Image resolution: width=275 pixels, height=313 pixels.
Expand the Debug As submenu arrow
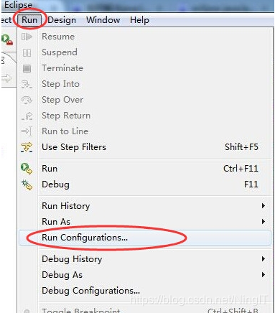coord(264,275)
